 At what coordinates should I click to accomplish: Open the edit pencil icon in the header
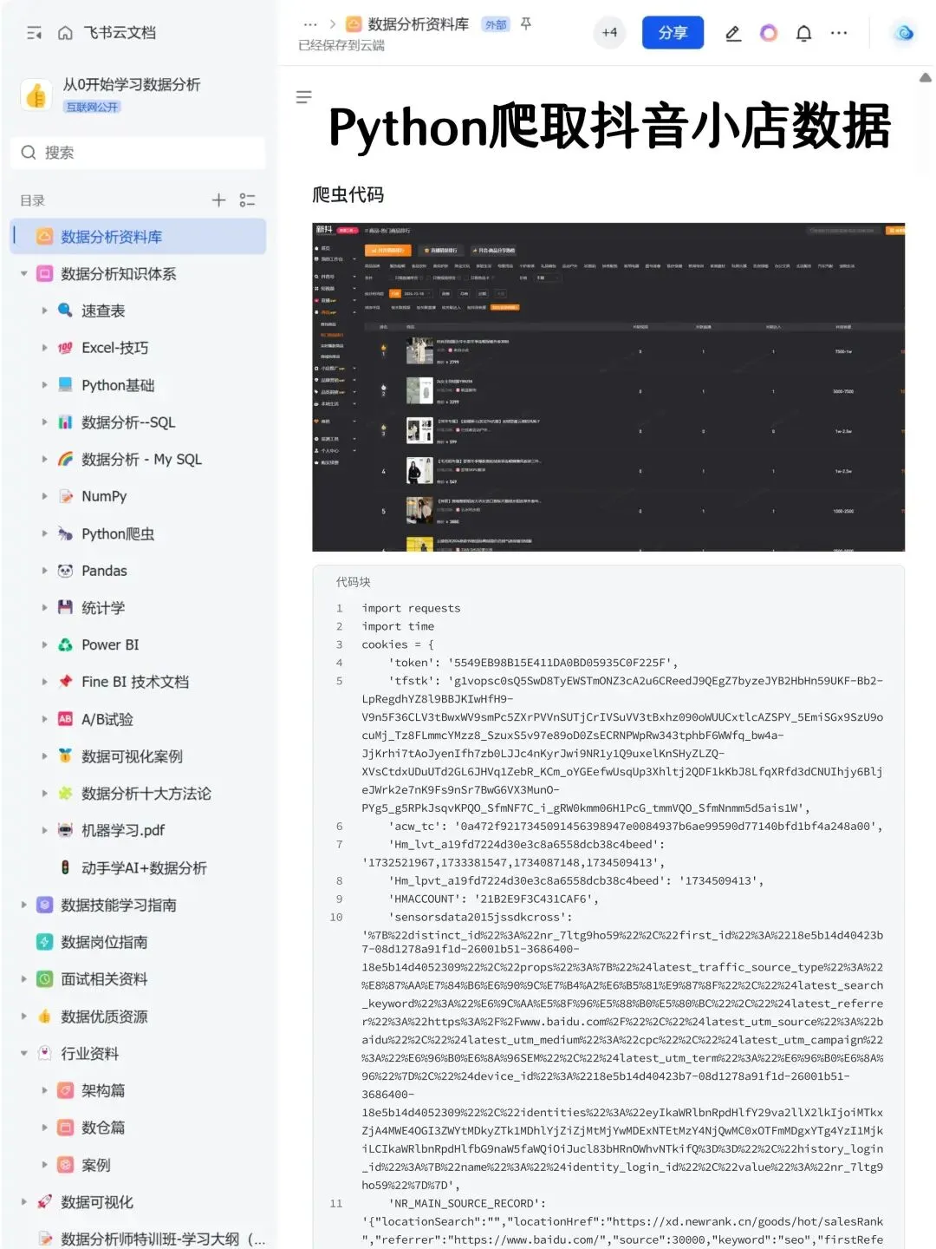click(x=733, y=33)
